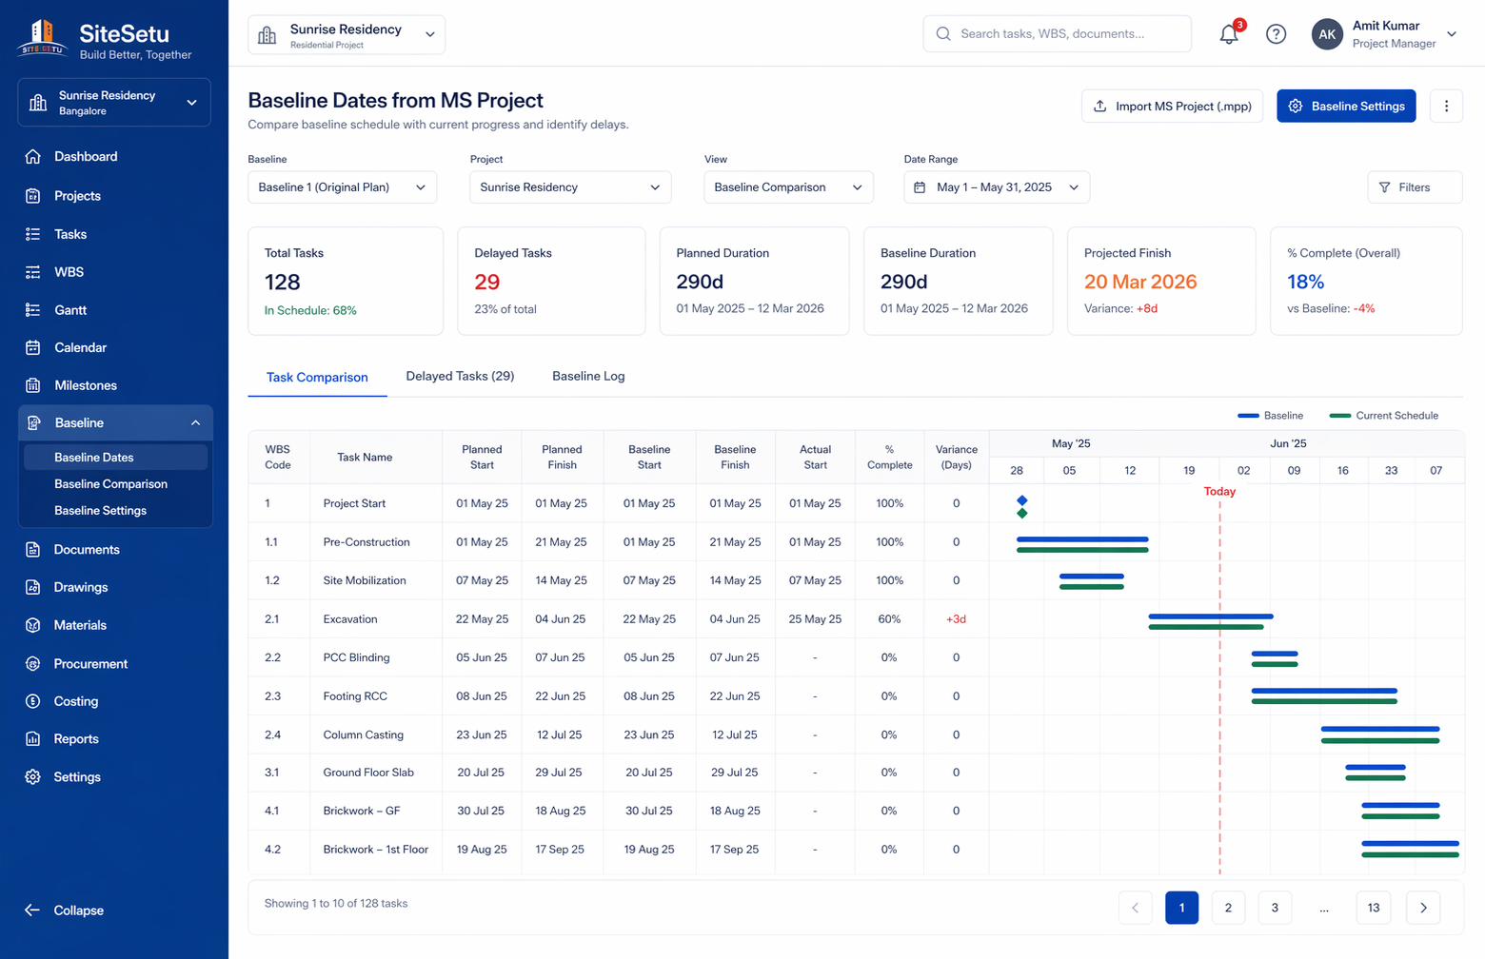Click the Gantt sidebar icon
This screenshot has height=959, width=1485.
tap(33, 310)
